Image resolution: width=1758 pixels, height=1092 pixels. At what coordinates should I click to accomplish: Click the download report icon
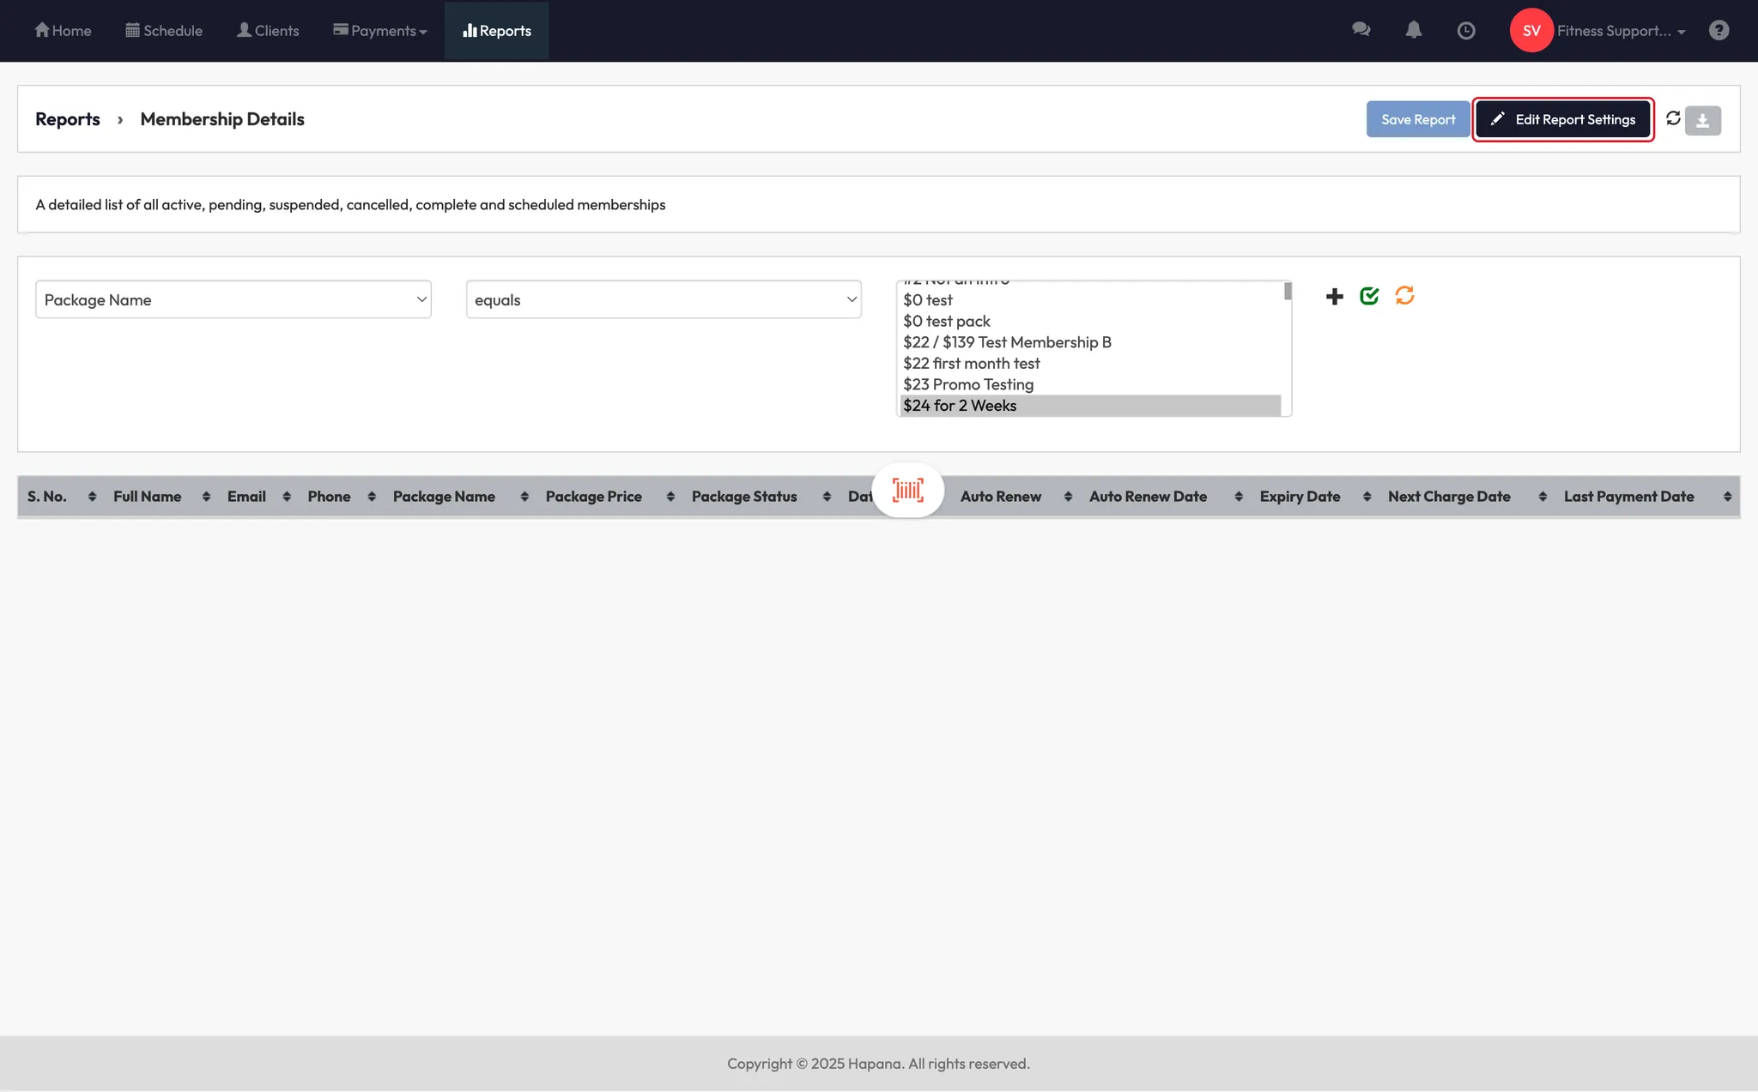tap(1702, 120)
